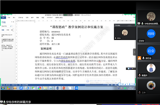Click the Undo arrow in Word's toolbar
This screenshot has height=105, width=160.
[8, 15]
